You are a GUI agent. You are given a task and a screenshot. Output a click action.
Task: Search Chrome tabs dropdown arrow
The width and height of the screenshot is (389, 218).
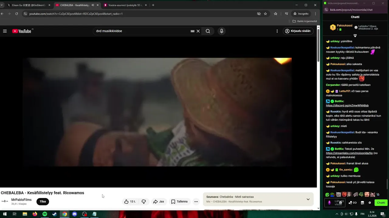click(x=2, y=5)
